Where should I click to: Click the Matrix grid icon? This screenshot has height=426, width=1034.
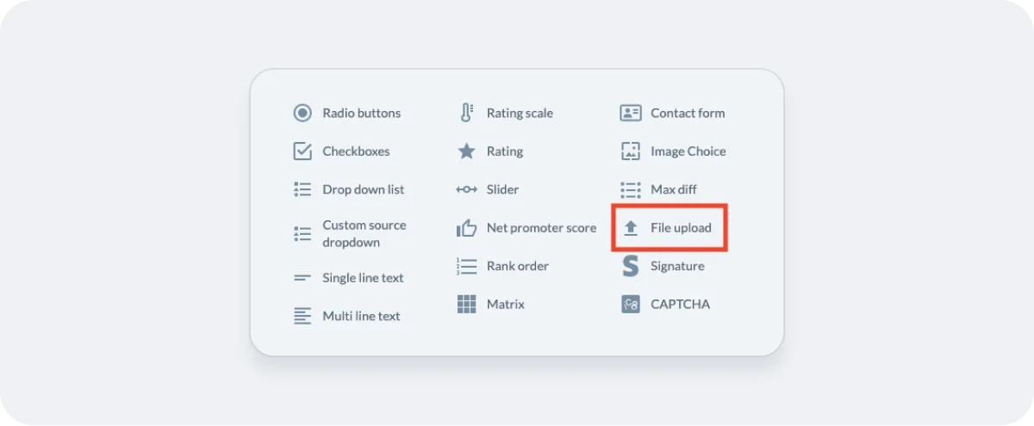pos(466,304)
